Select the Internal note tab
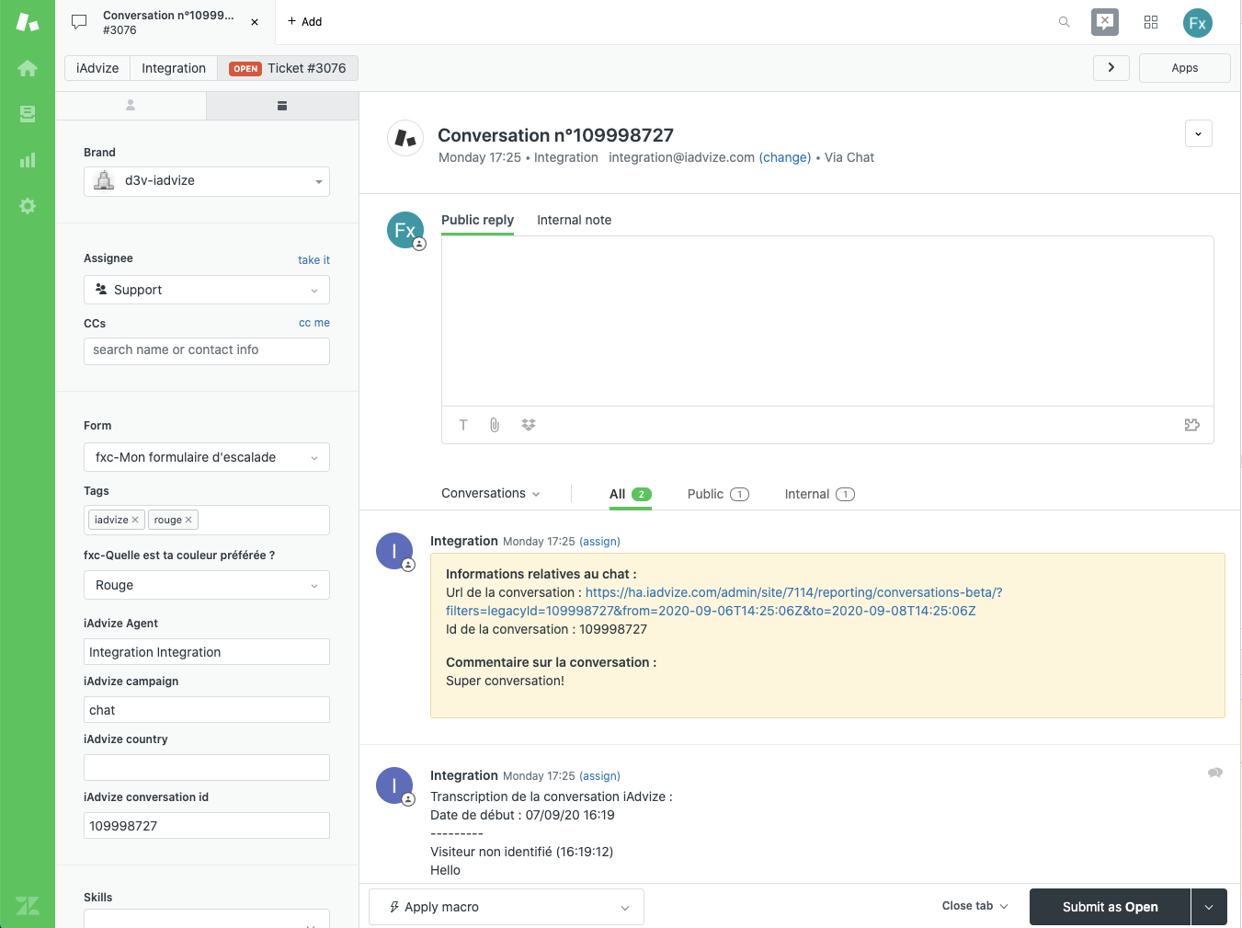1242x928 pixels. (574, 220)
